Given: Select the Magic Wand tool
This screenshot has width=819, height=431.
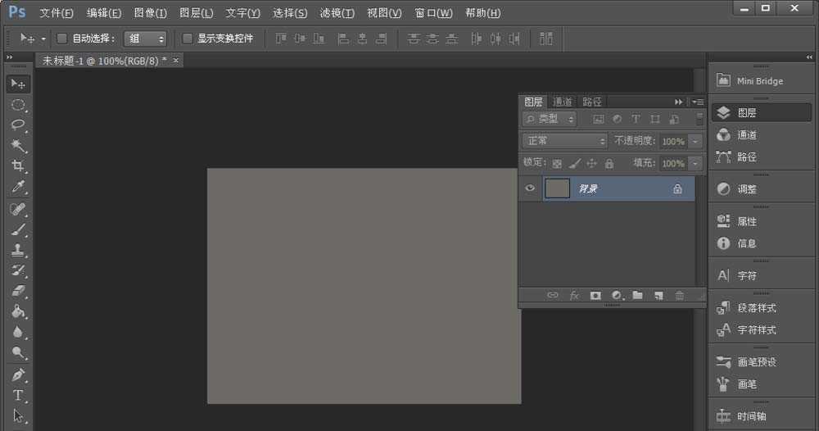Looking at the screenshot, I should pyautogui.click(x=18, y=146).
